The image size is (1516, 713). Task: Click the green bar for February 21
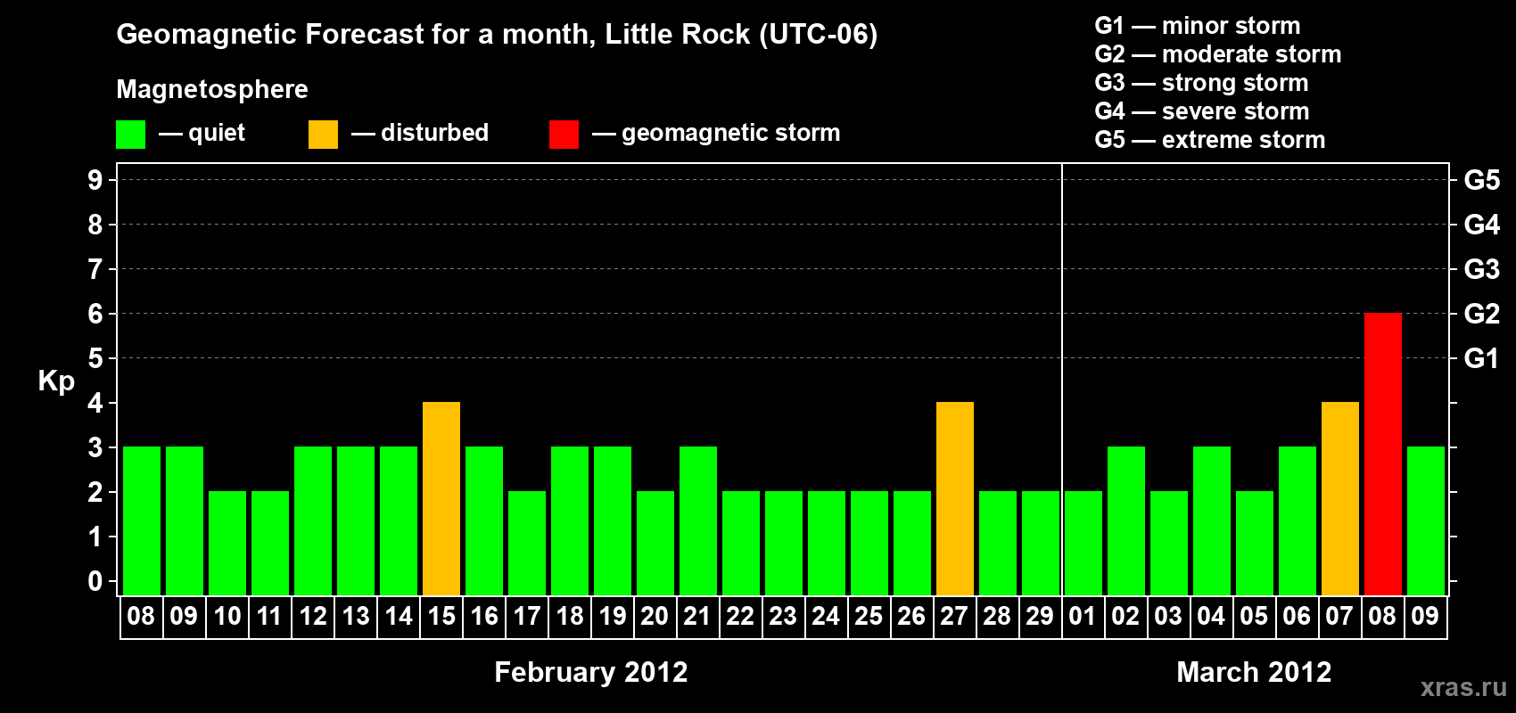(x=698, y=521)
